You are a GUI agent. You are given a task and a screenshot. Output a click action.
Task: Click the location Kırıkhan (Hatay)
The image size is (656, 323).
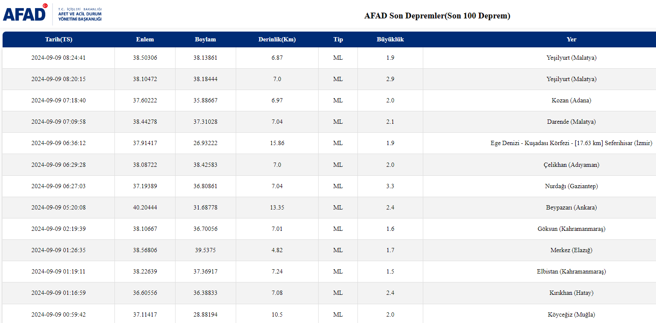(x=571, y=293)
